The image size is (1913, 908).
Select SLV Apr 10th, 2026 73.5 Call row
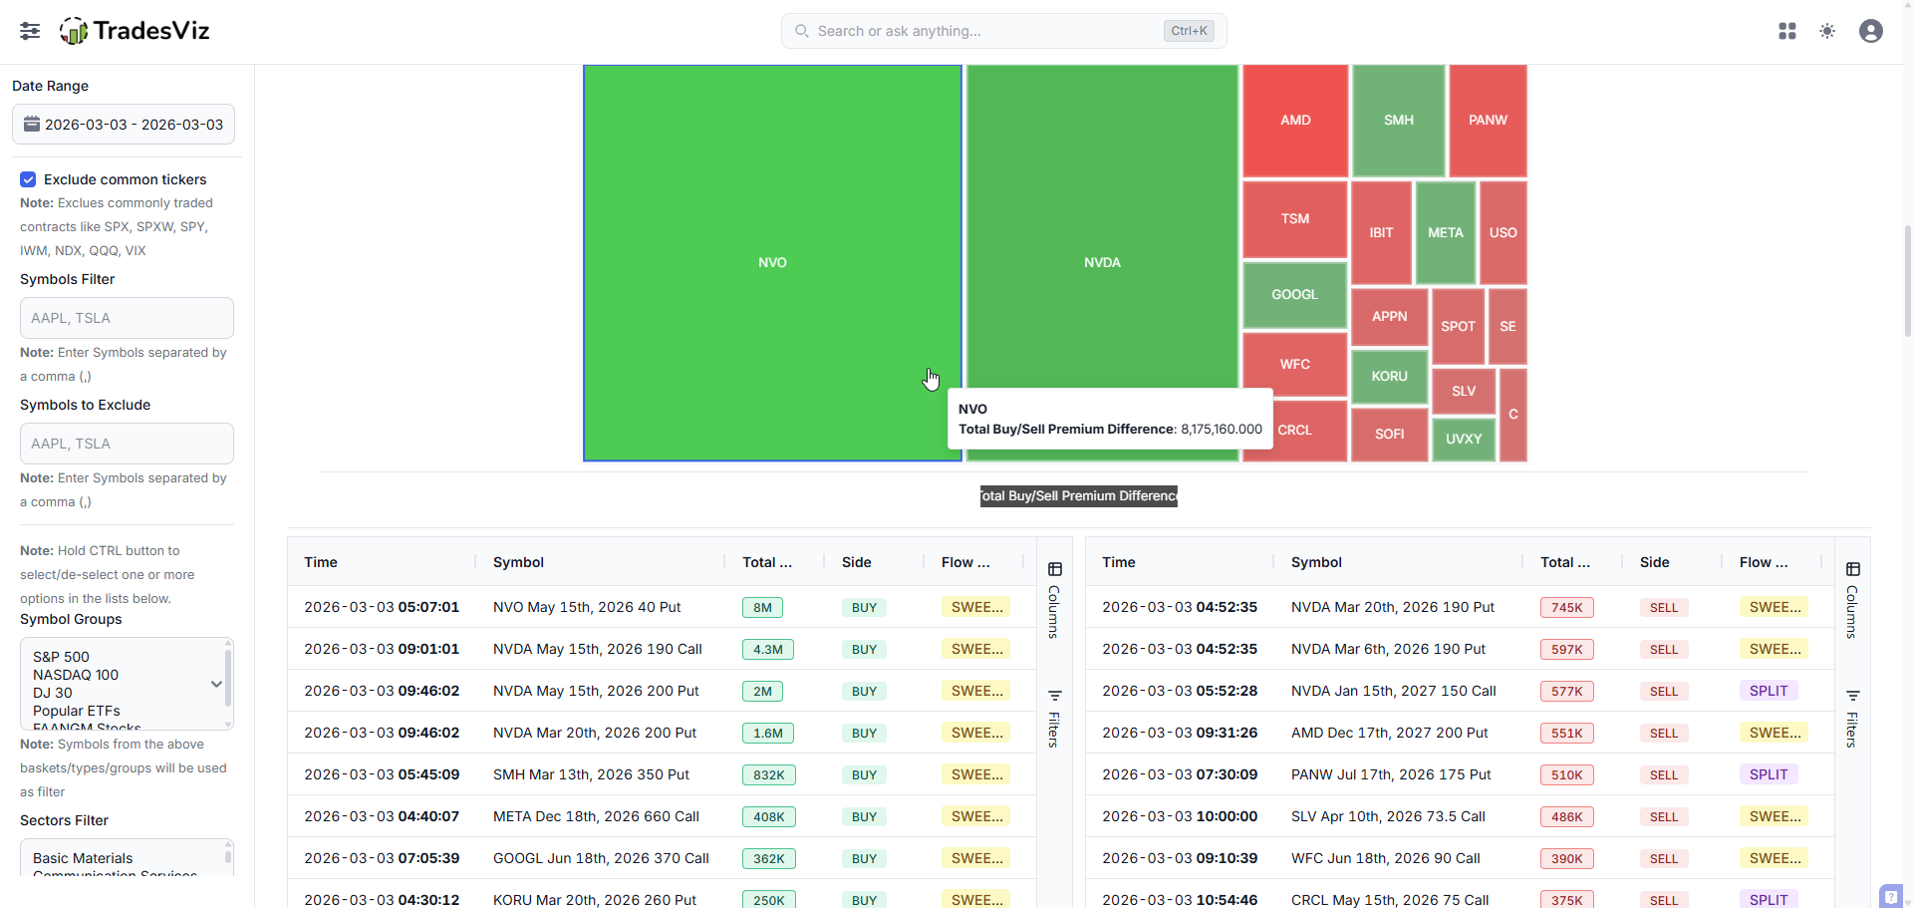tap(1460, 816)
